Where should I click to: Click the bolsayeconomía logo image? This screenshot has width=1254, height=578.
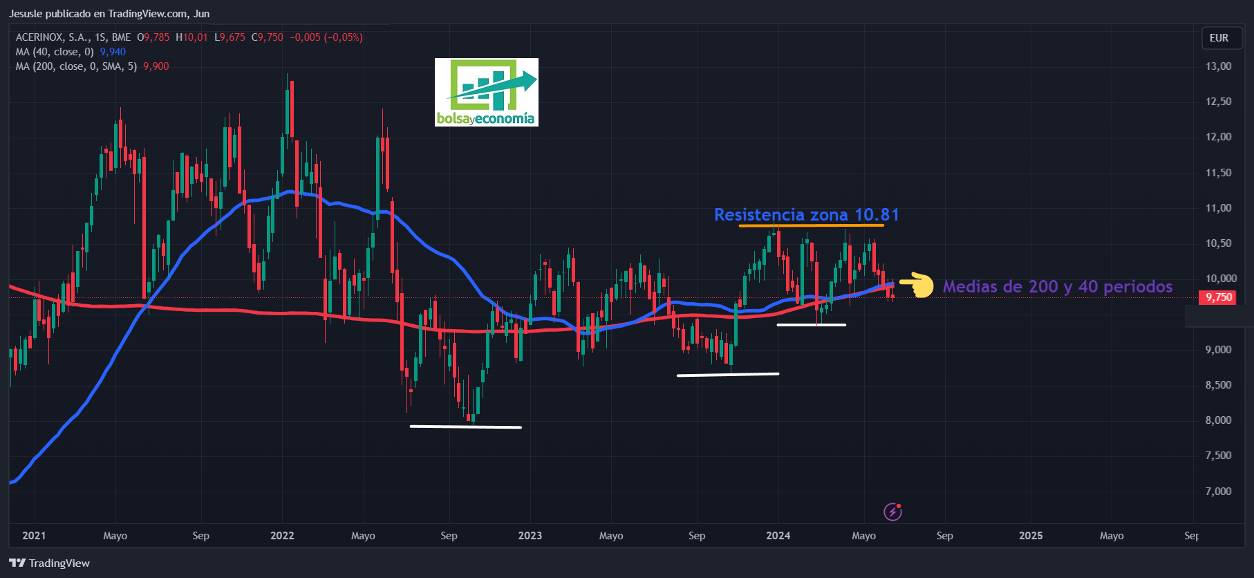tap(487, 92)
